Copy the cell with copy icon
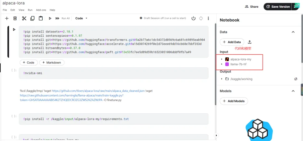This screenshot has width=303, height=141. (x=32, y=18)
